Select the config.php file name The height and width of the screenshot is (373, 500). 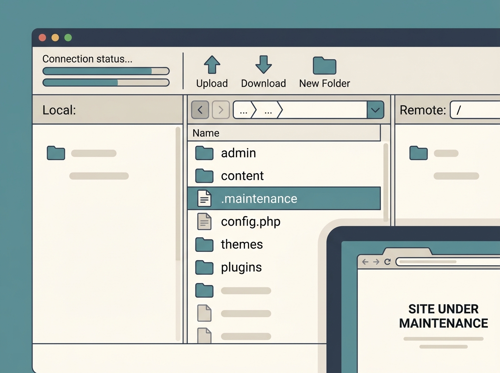pyautogui.click(x=251, y=221)
